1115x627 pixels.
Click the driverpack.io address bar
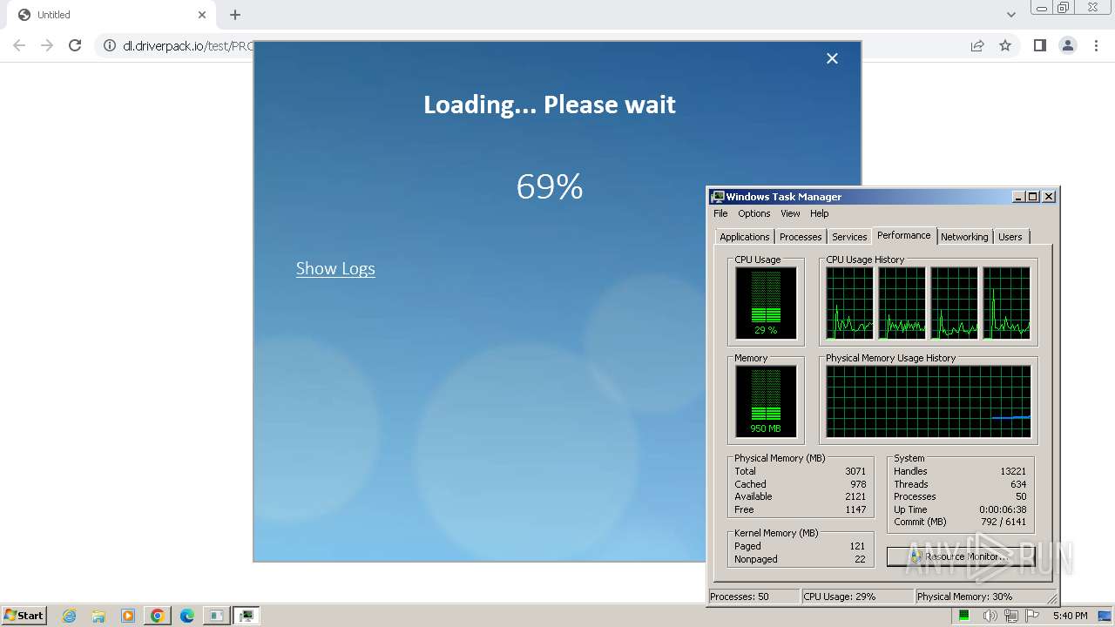(x=187, y=45)
